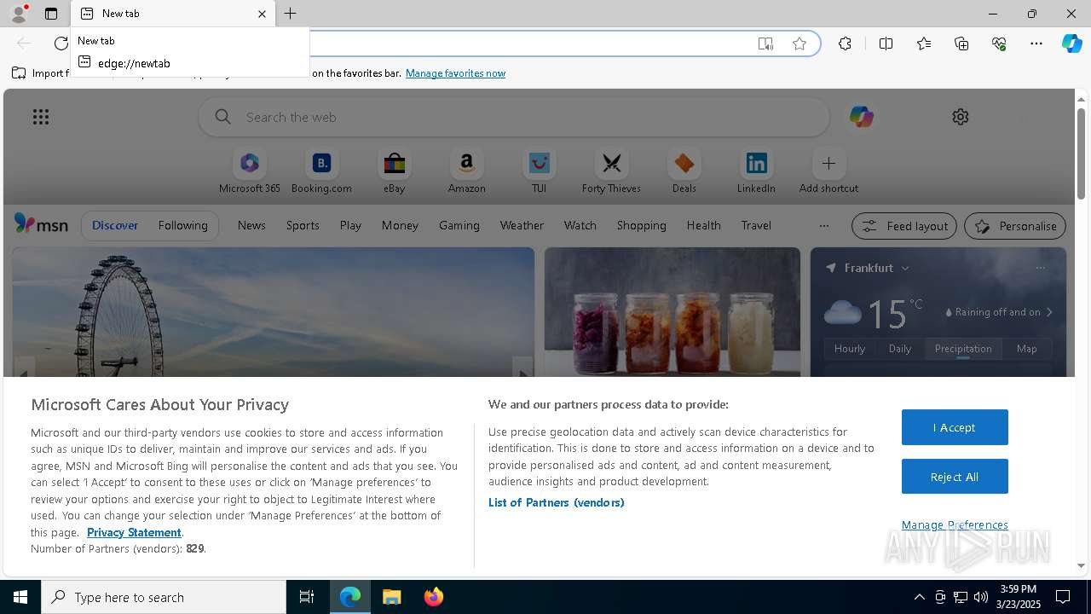Open immersive reader icon in address bar

(x=765, y=44)
